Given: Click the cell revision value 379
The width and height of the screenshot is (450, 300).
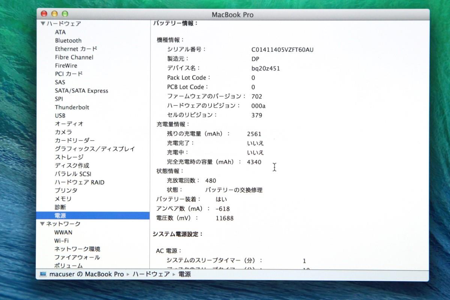Looking at the screenshot, I should click(x=257, y=115).
